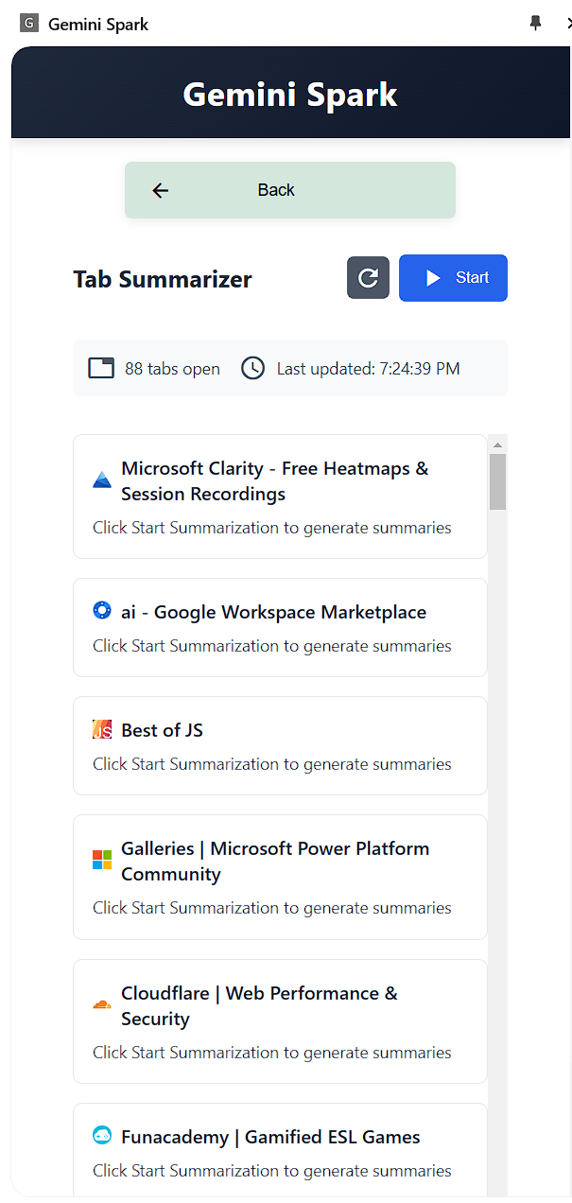The height and width of the screenshot is (1203, 572).
Task: Click the Google Workspace Marketplace favicon
Action: click(102, 611)
